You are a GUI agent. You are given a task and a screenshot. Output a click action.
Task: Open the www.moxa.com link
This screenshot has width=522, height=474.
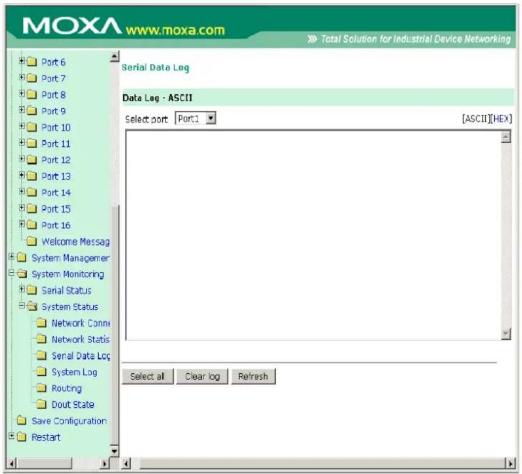pos(175,30)
